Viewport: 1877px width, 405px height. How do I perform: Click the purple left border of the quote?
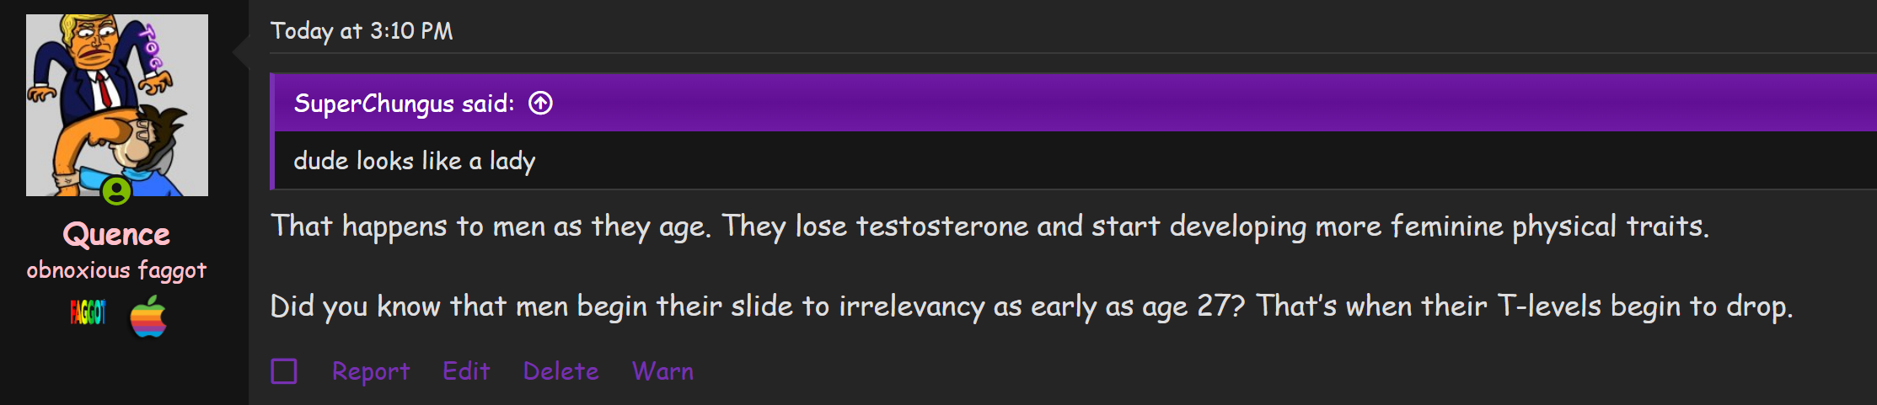click(272, 160)
